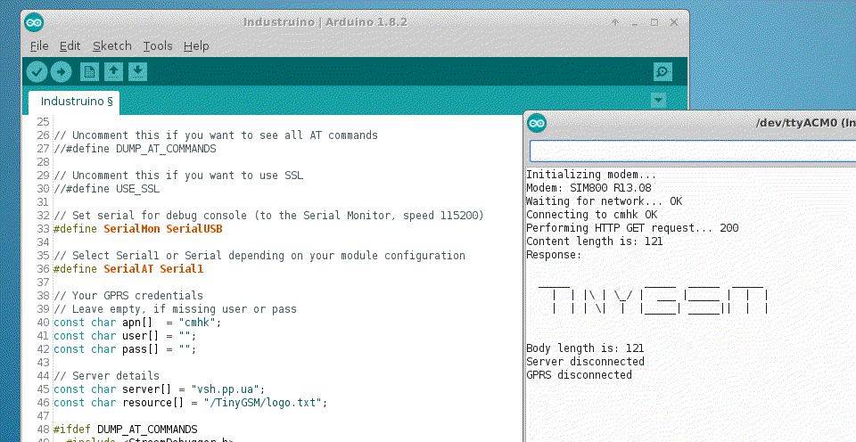
Task: Click the Arduino logo in Industruino title bar
Action: tap(34, 22)
